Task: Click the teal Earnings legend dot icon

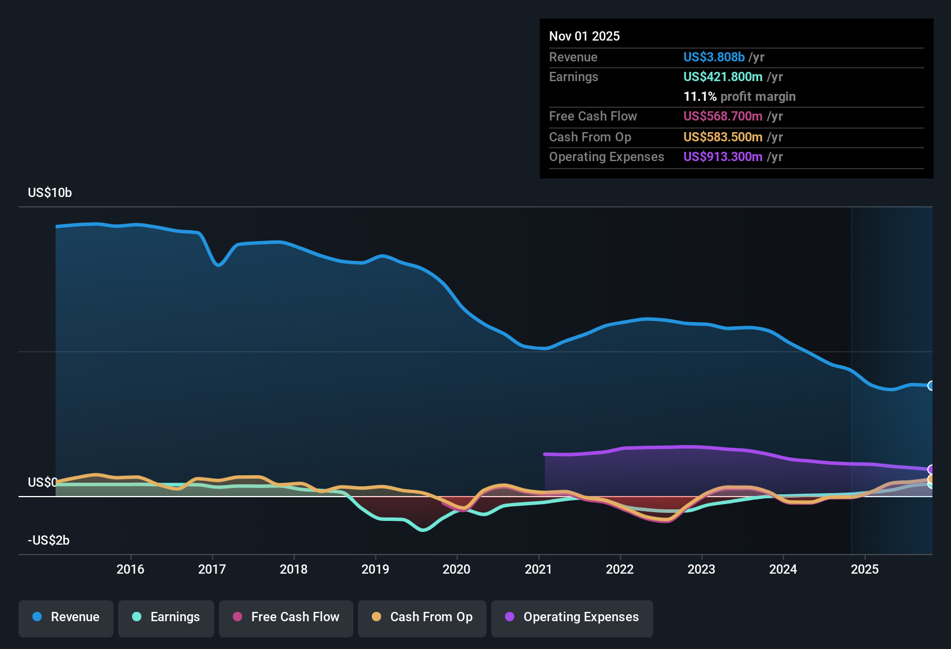Action: pos(137,617)
